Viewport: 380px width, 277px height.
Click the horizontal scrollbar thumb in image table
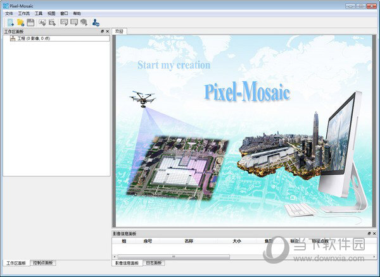coord(174,257)
